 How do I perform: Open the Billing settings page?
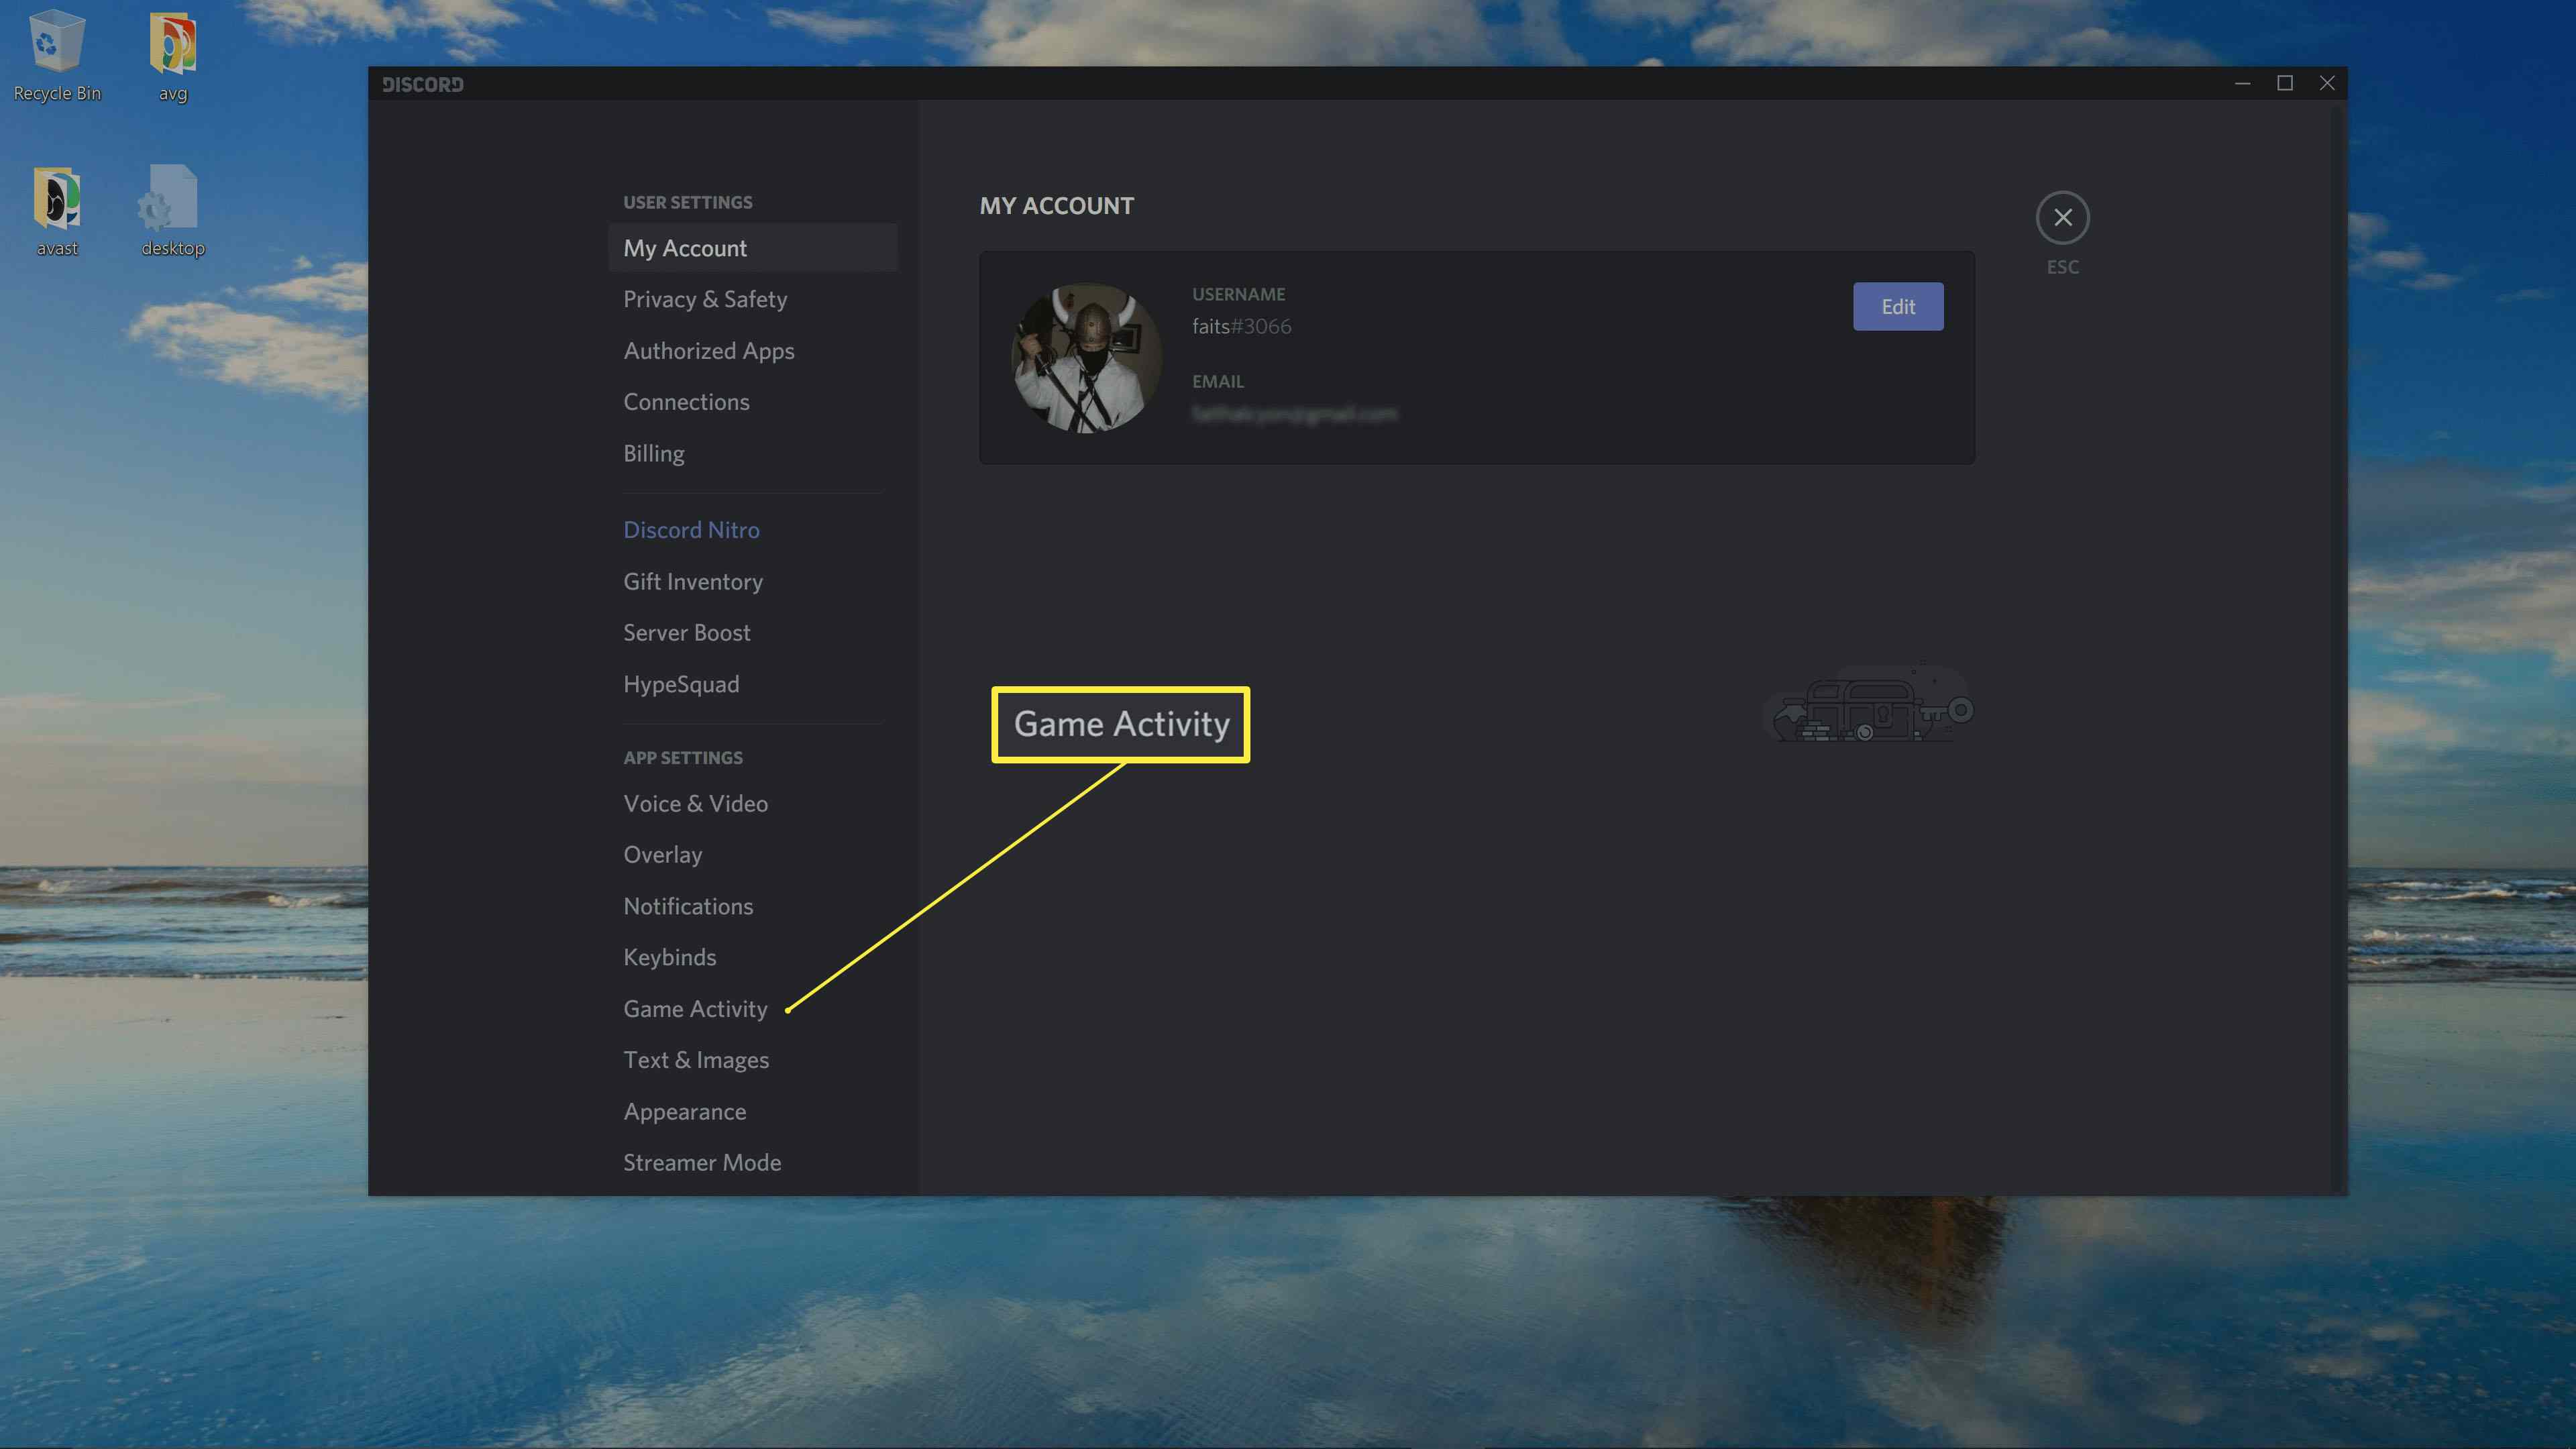pyautogui.click(x=653, y=451)
